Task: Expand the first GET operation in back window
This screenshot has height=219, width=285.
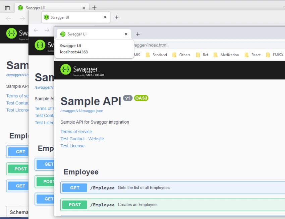Action: [17, 152]
